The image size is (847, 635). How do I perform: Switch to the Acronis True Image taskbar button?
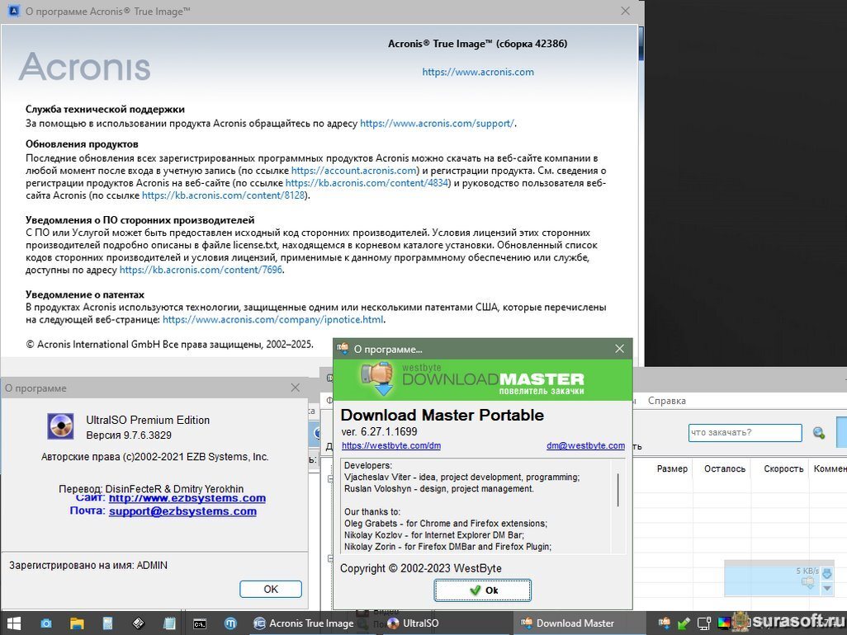coord(304,623)
